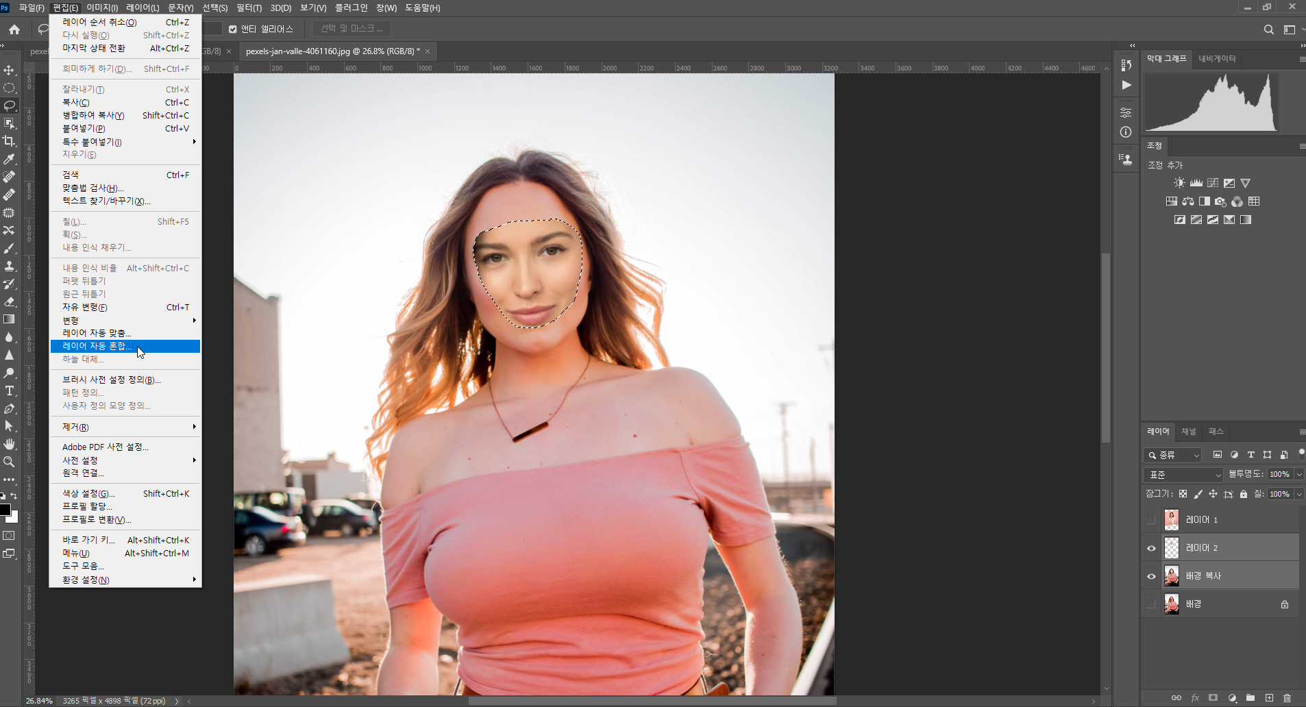Expand 사전 설정 submenu
Screen dimensions: 1306x707
coord(125,460)
